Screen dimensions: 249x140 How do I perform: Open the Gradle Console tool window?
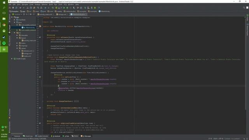[x=42, y=136]
